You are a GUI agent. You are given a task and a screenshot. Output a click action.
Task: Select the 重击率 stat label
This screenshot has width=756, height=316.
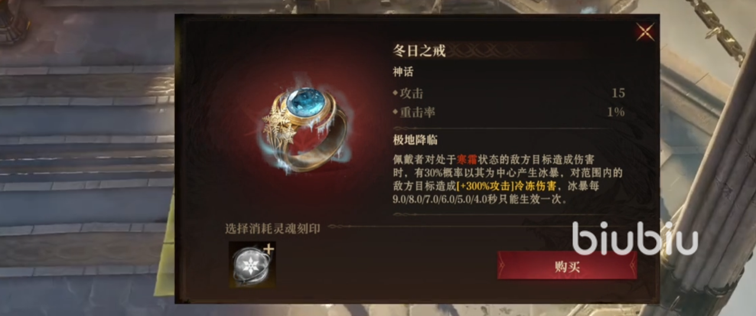(418, 112)
